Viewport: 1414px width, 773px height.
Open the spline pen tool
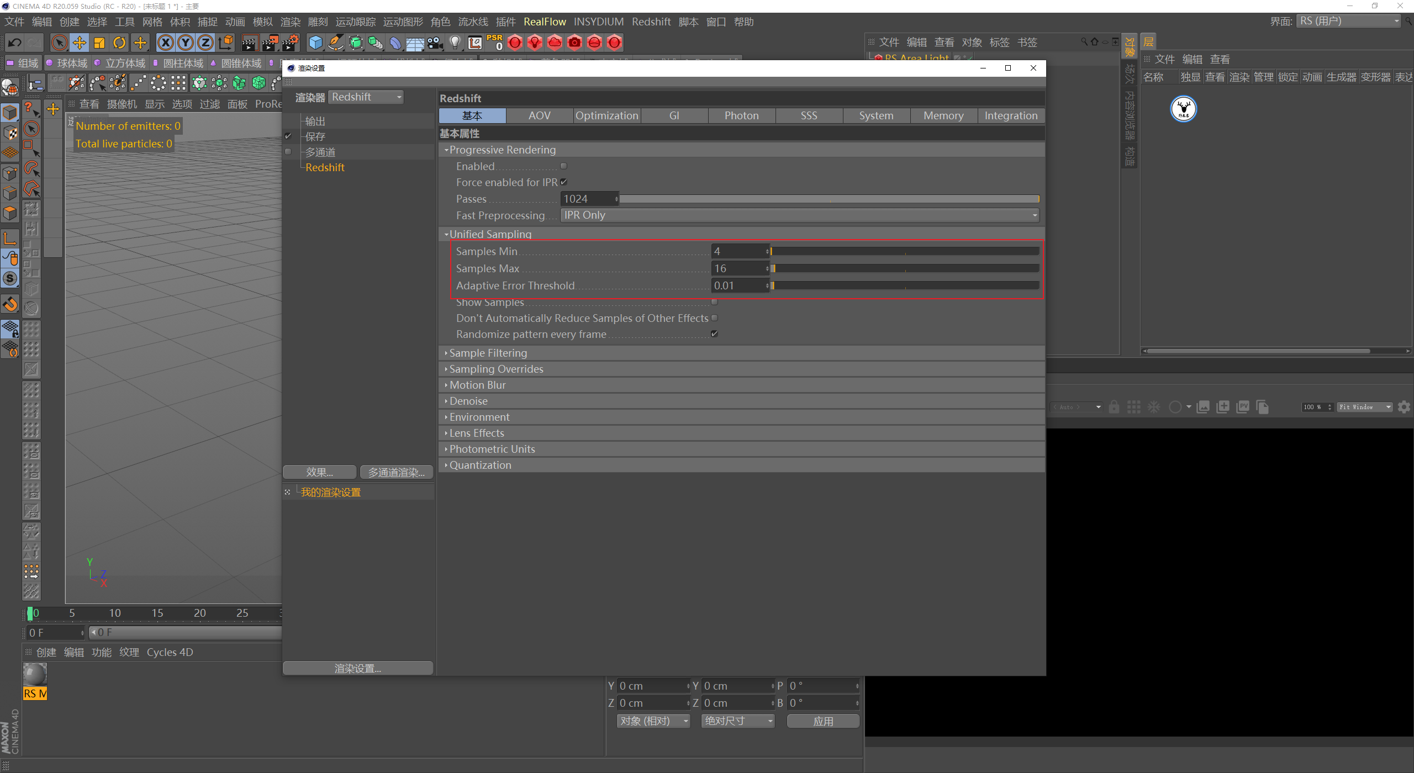point(336,43)
